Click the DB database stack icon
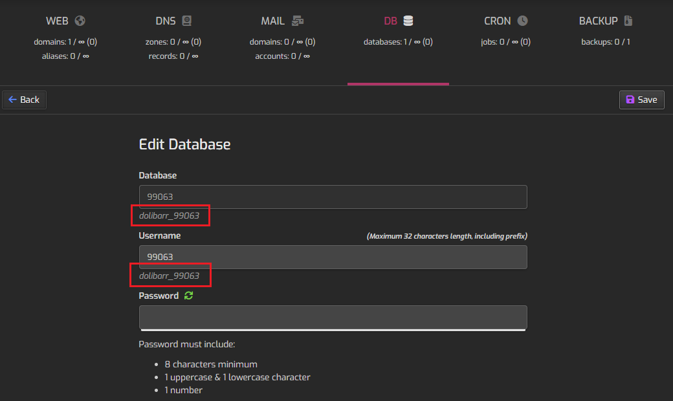Viewport: 673px width, 401px height. pos(408,21)
